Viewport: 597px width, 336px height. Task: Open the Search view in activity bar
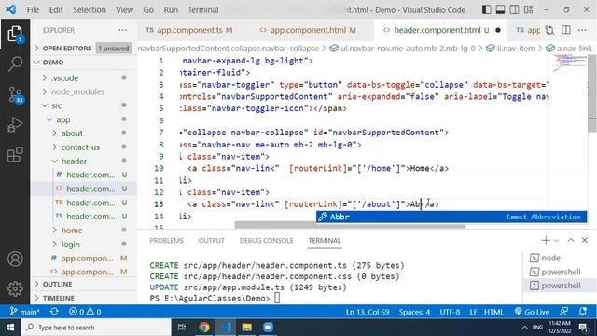click(15, 63)
